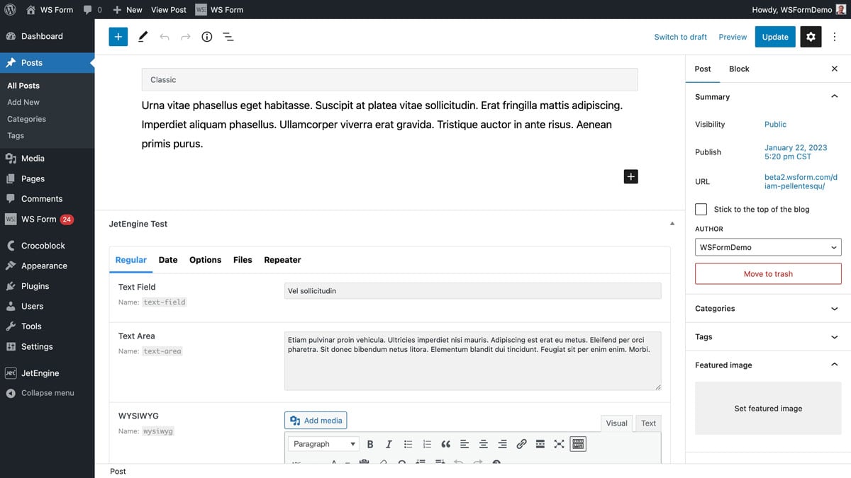Open the Document Overview list view icon
Screen dimensions: 851x478
click(x=228, y=36)
